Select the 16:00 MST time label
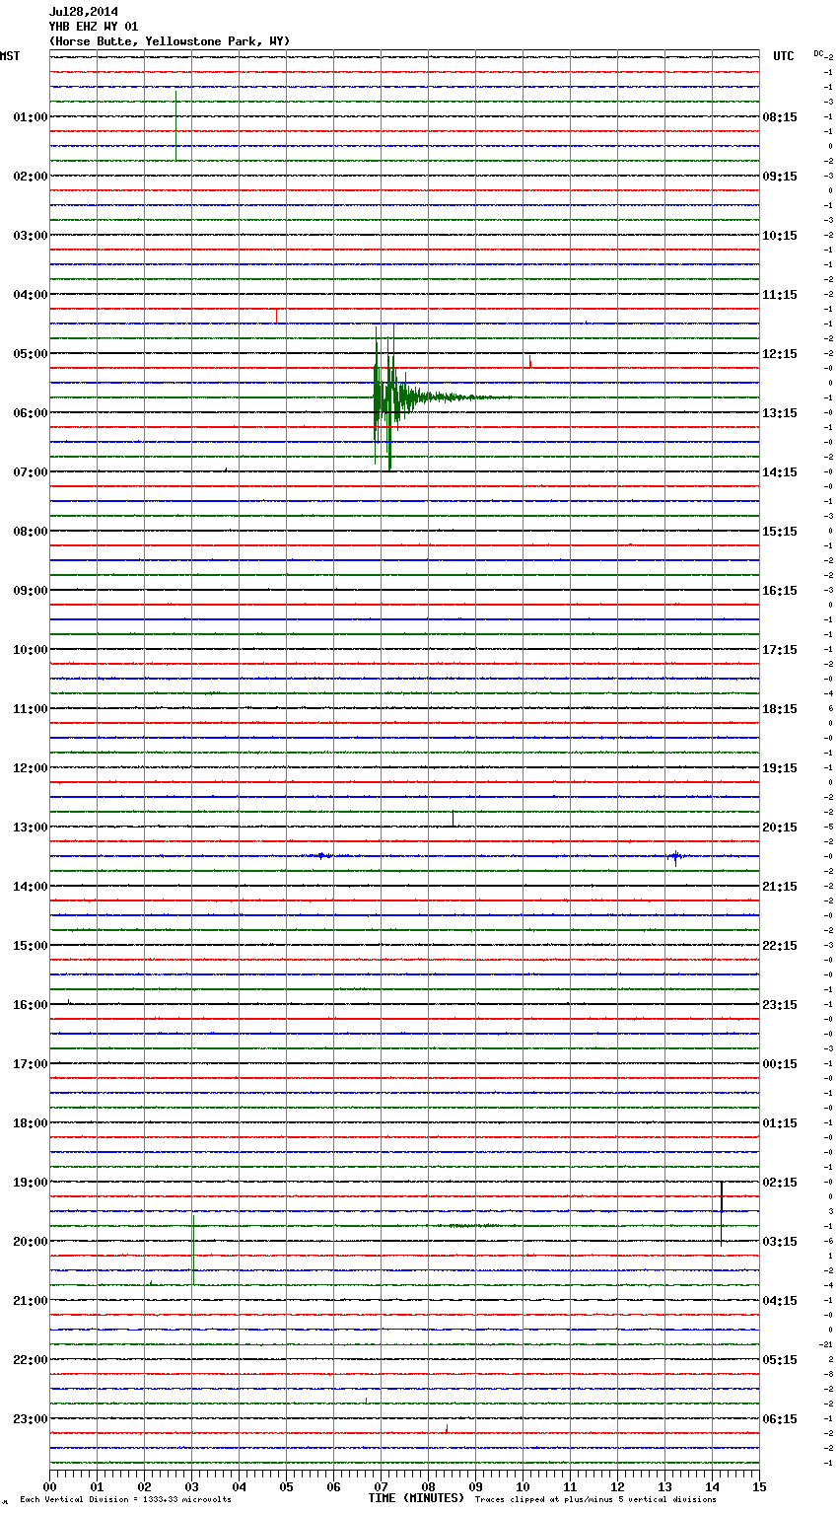The width and height of the screenshot is (838, 1513). coord(31,1005)
